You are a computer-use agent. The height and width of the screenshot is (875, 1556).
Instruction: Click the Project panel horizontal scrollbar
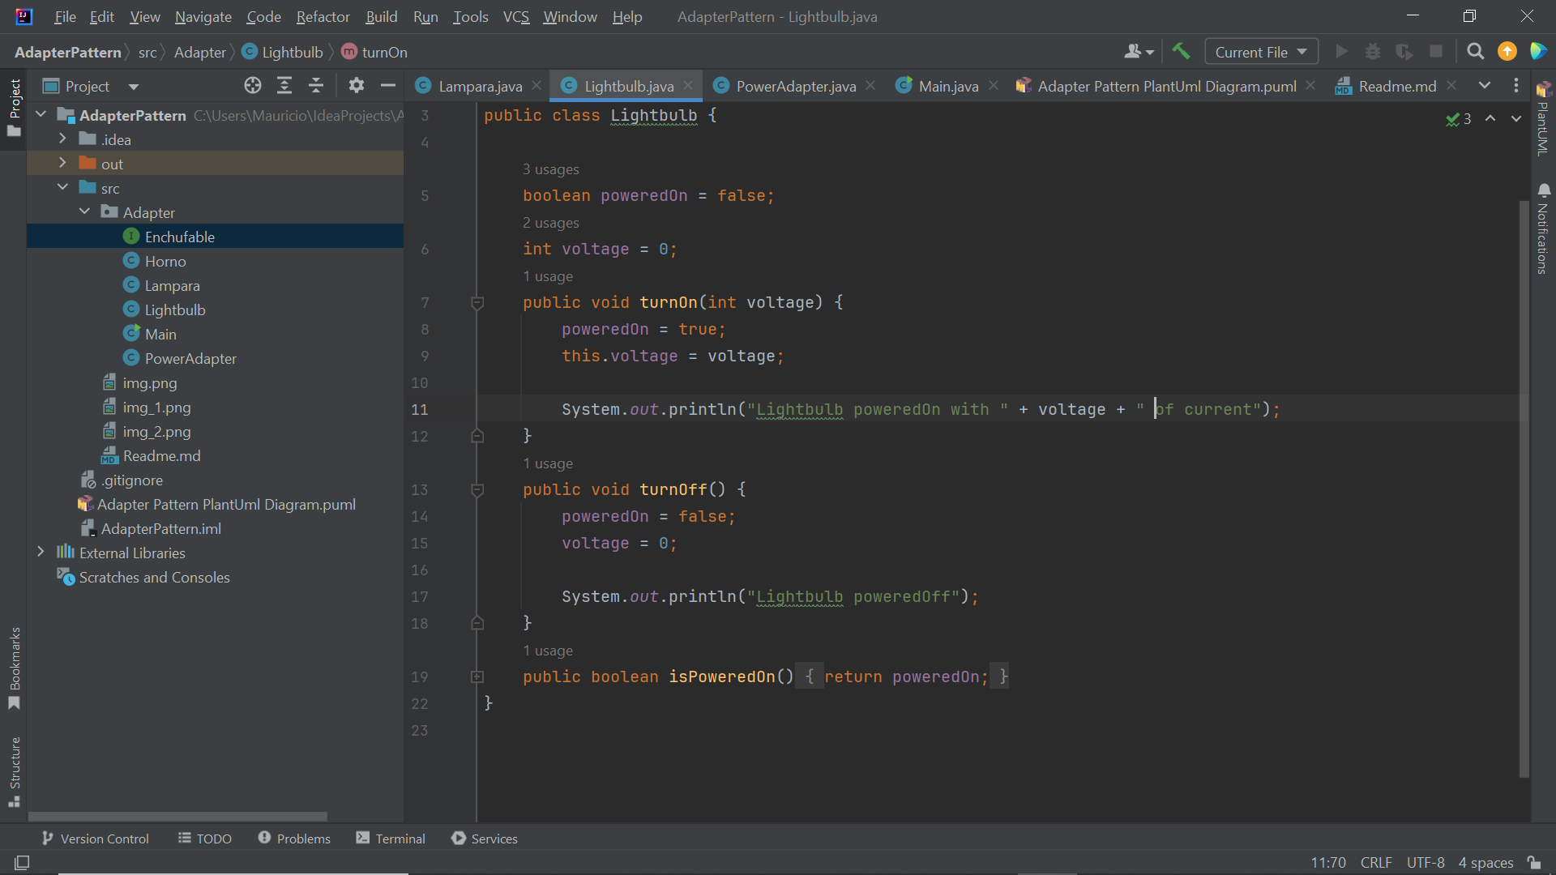pyautogui.click(x=178, y=817)
